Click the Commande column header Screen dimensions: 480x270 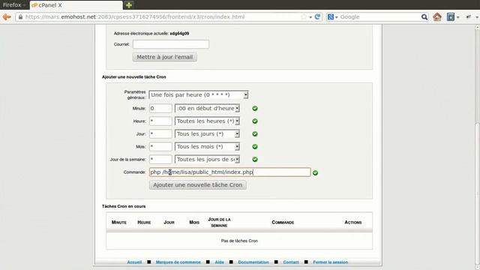(283, 222)
